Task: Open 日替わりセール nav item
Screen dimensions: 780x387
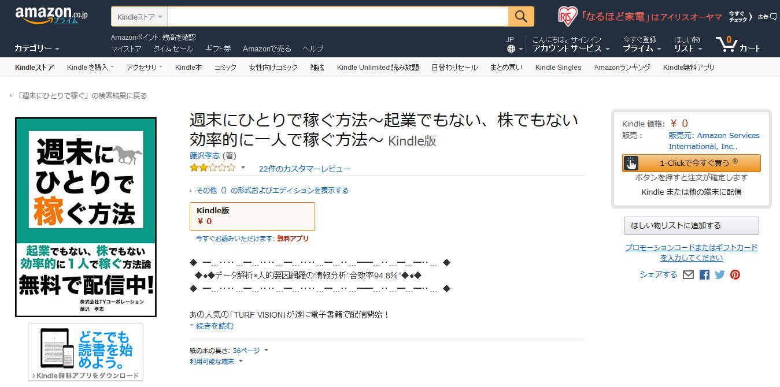Action: [x=454, y=68]
